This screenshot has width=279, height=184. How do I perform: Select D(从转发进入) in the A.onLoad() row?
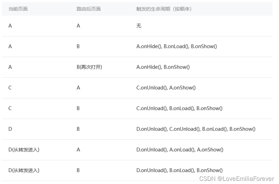24,150
